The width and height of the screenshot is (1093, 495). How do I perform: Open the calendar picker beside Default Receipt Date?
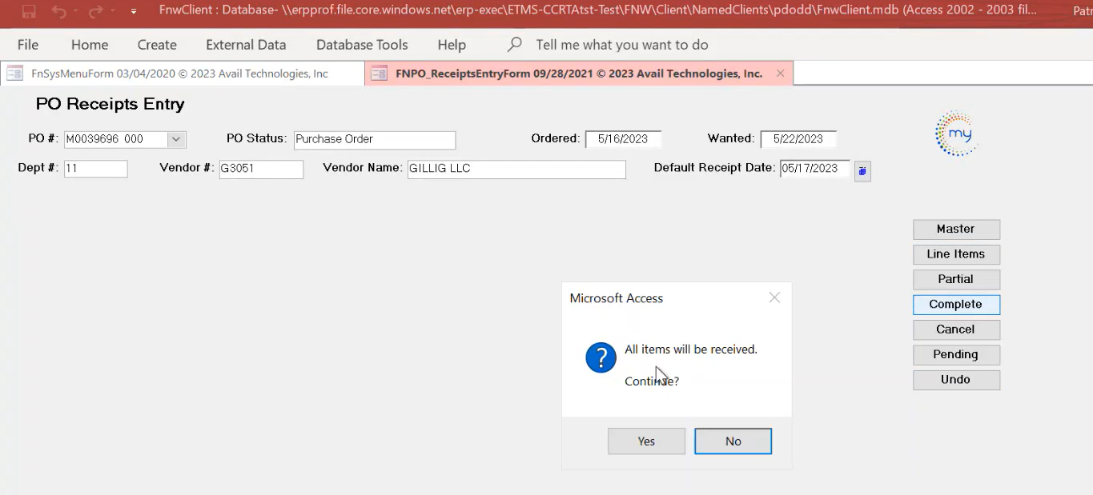pos(862,170)
